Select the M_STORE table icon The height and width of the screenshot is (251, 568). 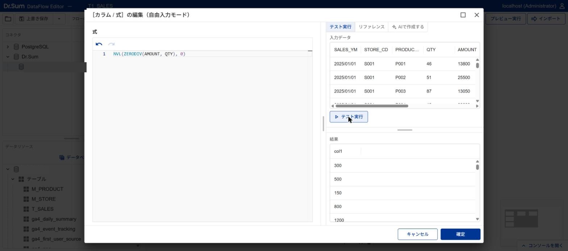pyautogui.click(x=26, y=199)
